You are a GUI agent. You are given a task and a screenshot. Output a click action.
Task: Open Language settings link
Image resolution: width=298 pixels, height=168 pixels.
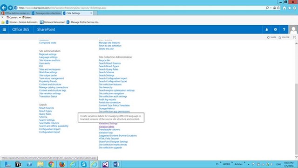pos(48,57)
